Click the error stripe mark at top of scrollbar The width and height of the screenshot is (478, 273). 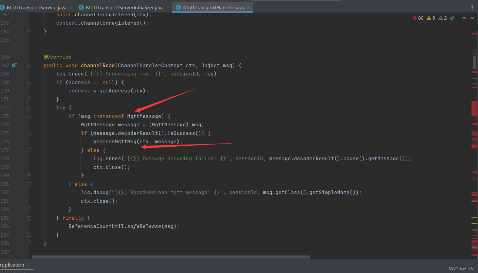click(474, 34)
